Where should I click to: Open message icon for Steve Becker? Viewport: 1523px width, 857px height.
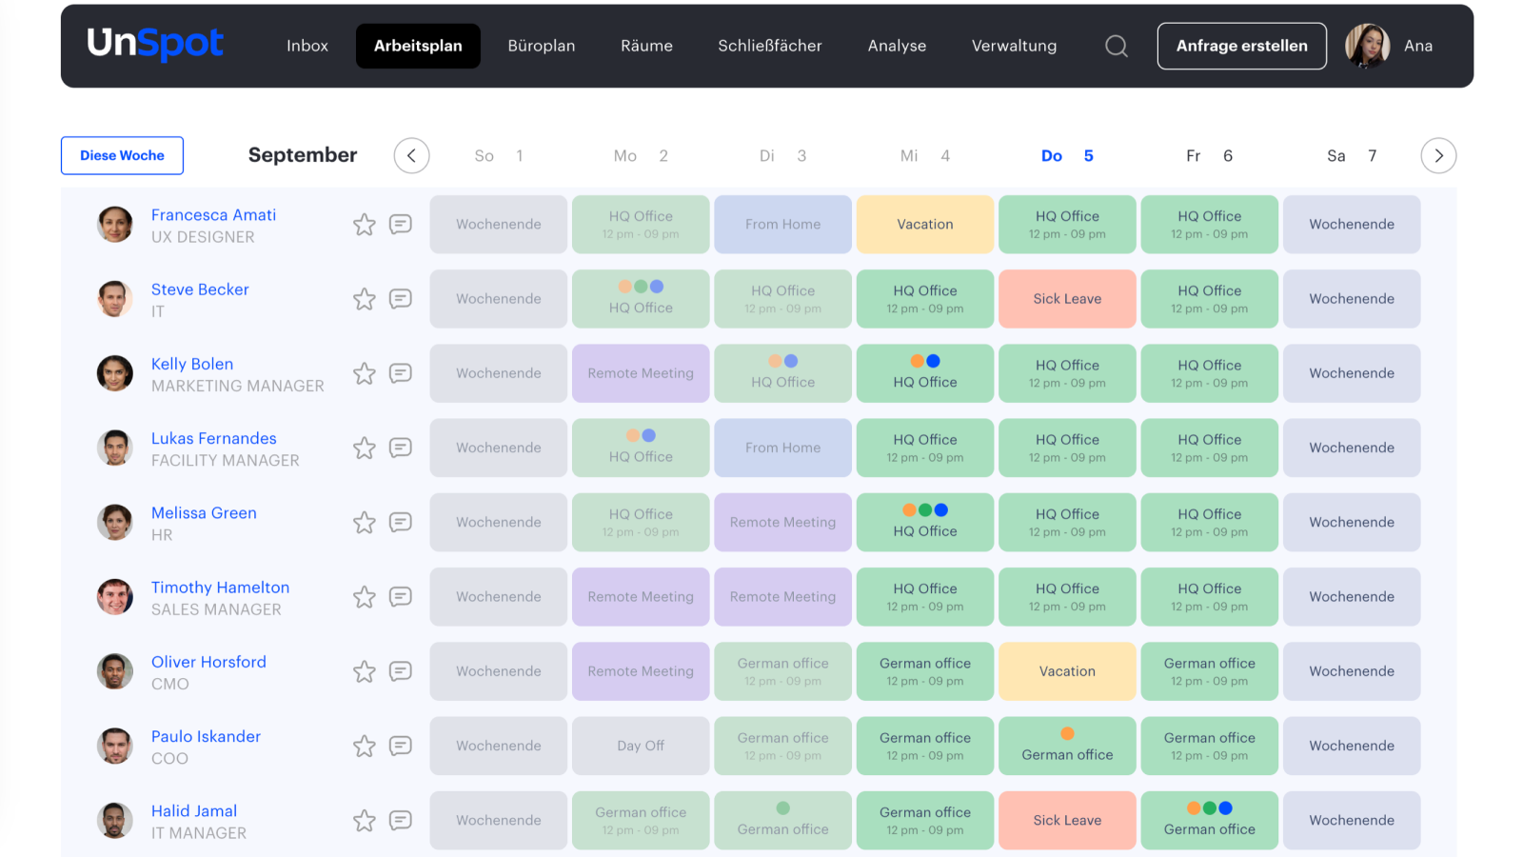pos(401,299)
